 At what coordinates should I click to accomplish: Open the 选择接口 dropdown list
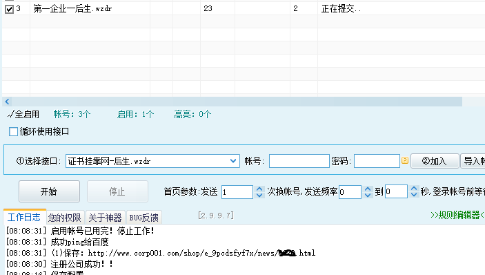point(233,161)
